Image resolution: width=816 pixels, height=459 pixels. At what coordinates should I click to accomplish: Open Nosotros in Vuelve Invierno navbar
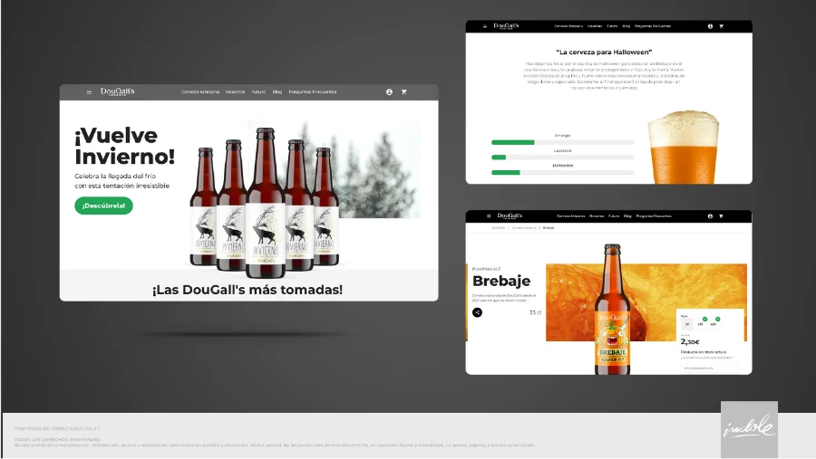(235, 92)
